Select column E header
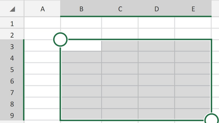 [193, 9]
